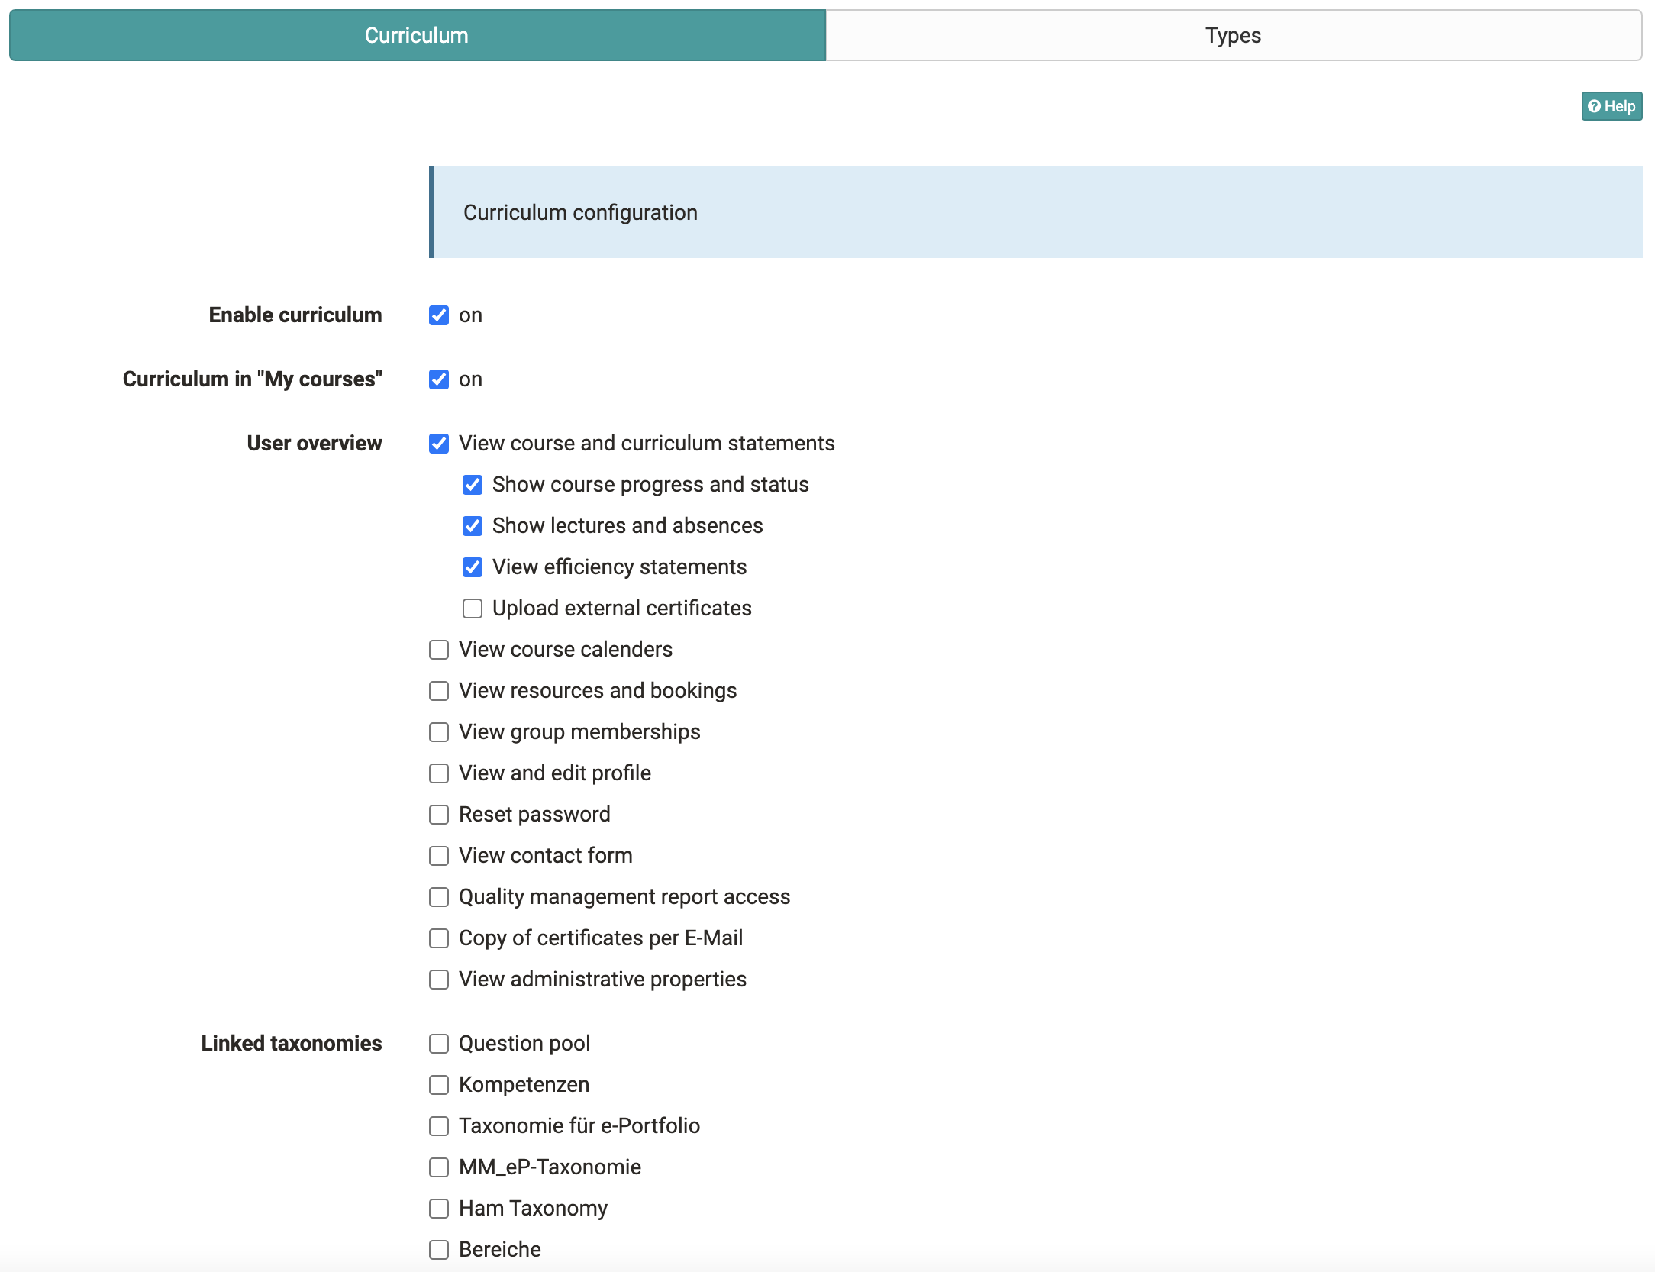Click the User overview label
The image size is (1655, 1272).
click(x=315, y=444)
